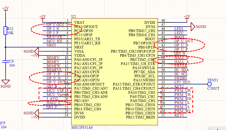Select the BOOT net label on pin 44 wire
This screenshot has width=226, height=130.
(180, 37)
